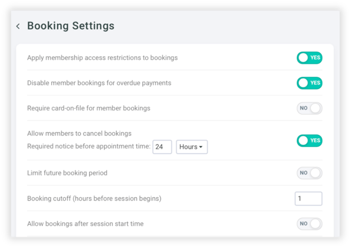Screen dimensions: 349x247
Task: Switch on bookings after session start time
Action: 309,224
